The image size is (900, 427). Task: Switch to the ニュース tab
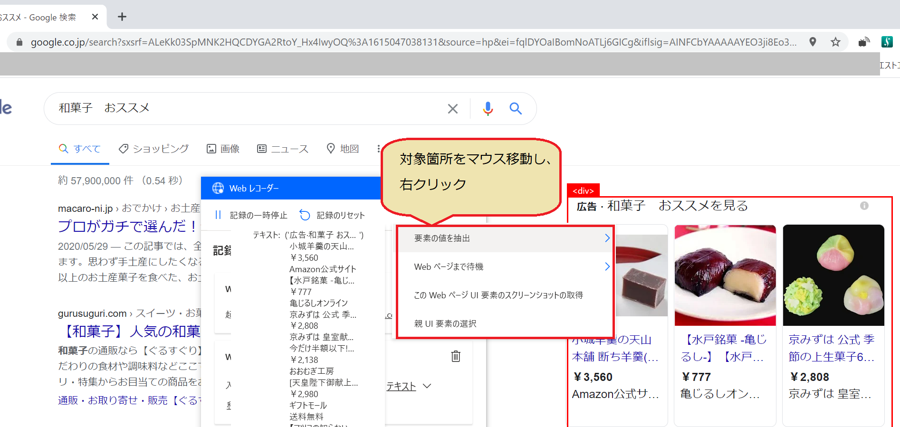click(283, 149)
